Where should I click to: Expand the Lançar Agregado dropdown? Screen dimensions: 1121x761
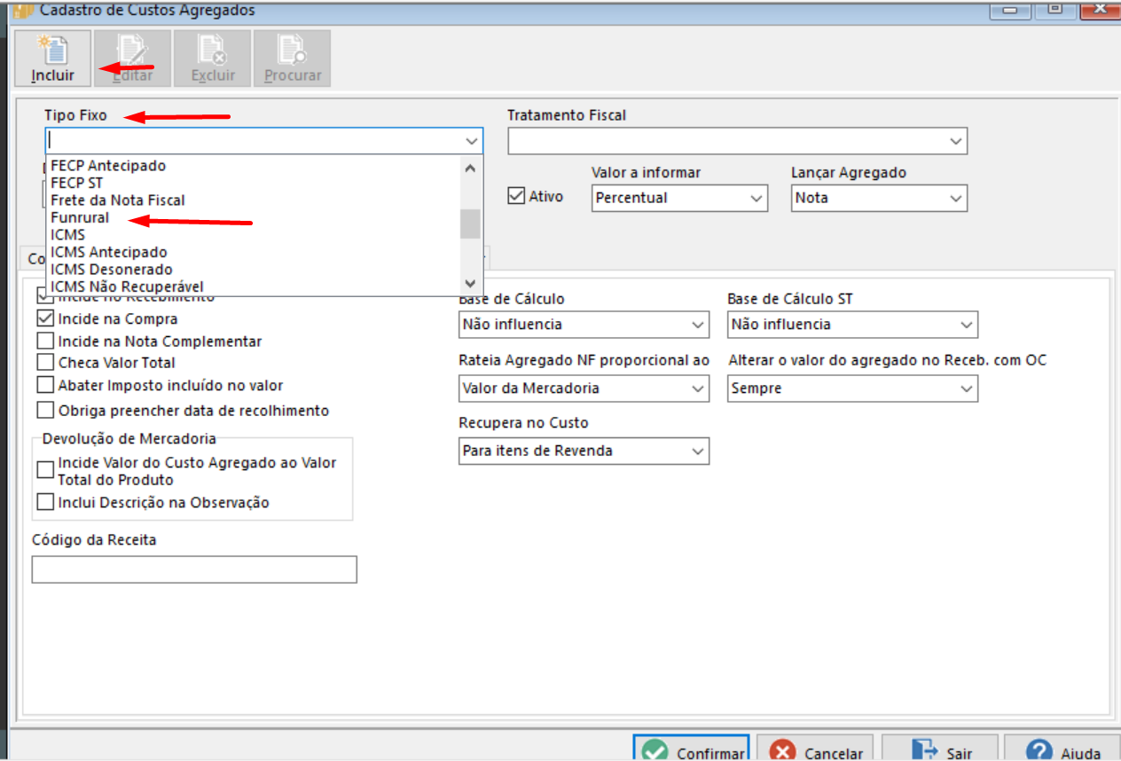955,198
